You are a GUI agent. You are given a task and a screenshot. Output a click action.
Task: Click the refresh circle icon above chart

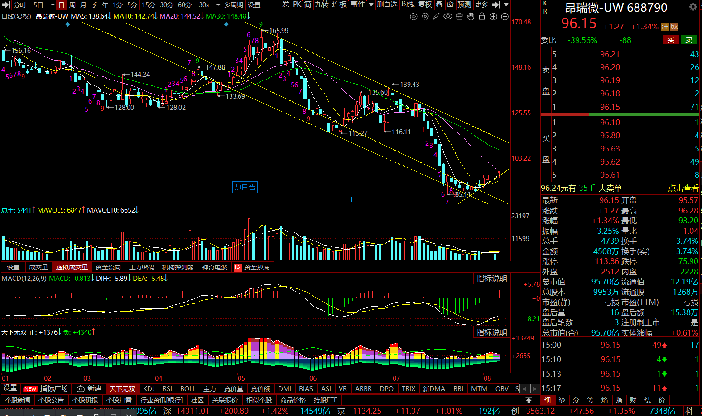(414, 16)
